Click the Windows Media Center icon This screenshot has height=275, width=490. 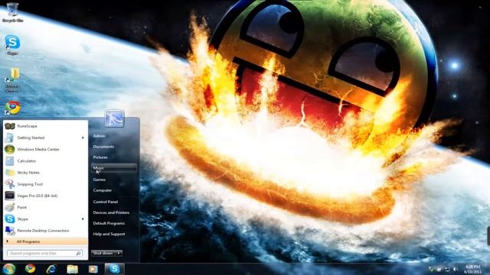tap(10, 150)
